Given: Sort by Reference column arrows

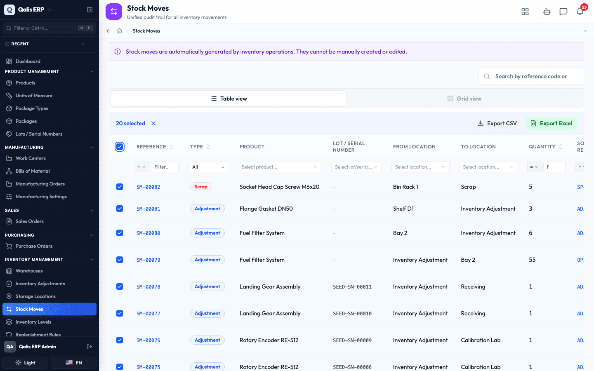Looking at the screenshot, I should tap(171, 147).
